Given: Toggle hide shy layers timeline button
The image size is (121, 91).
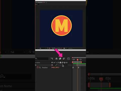Looking at the screenshot, I should pyautogui.click(x=56, y=59).
